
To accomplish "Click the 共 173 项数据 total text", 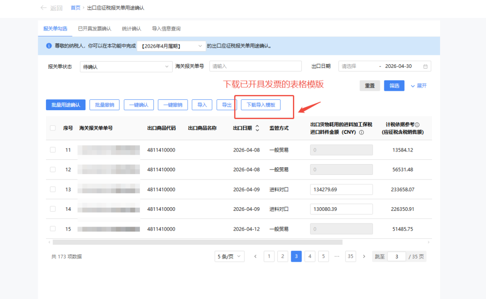I will [x=66, y=257].
